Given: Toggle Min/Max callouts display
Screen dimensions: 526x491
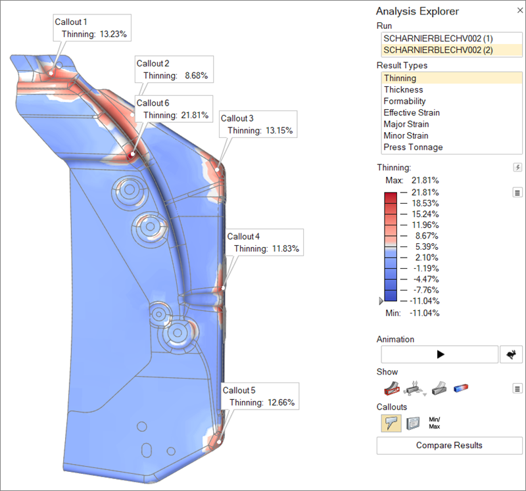Looking at the screenshot, I should tap(435, 423).
